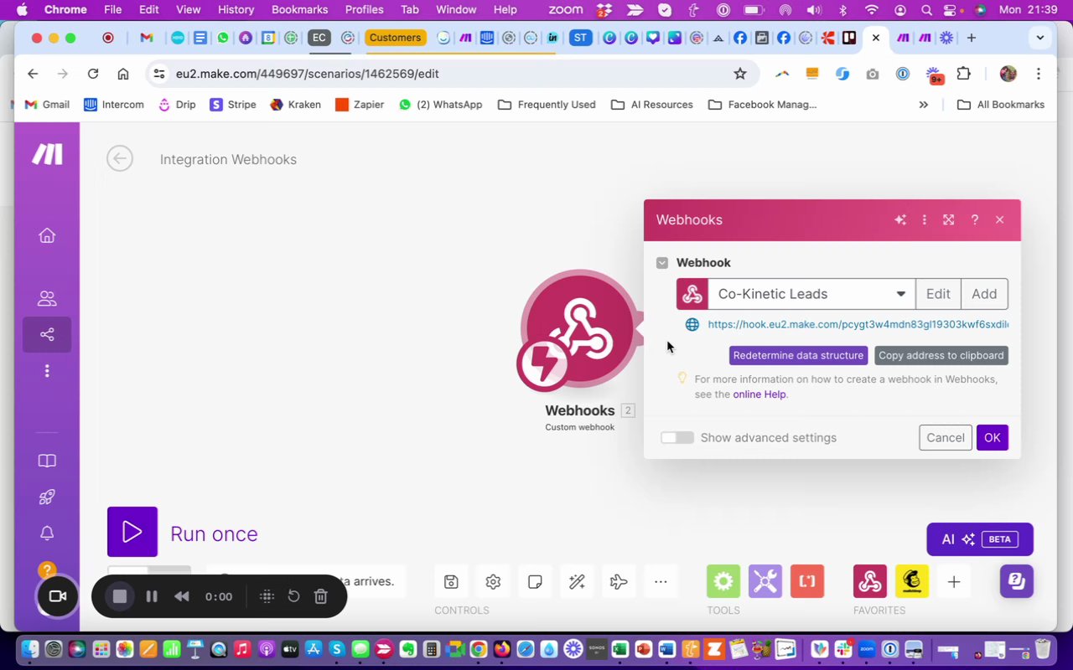The image size is (1073, 670).
Task: Click the Edit webhook button
Action: coord(938,294)
